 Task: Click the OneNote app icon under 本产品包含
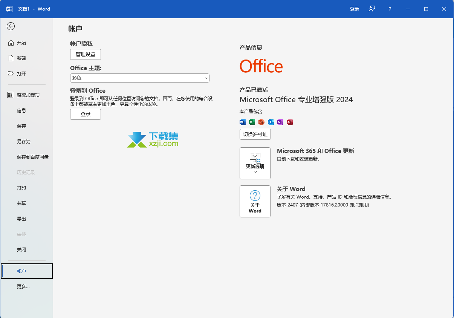tap(280, 122)
